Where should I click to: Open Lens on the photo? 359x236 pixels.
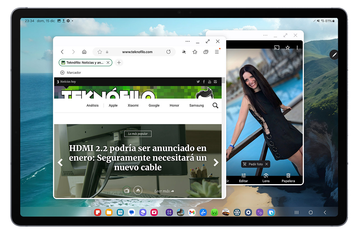(x=266, y=178)
